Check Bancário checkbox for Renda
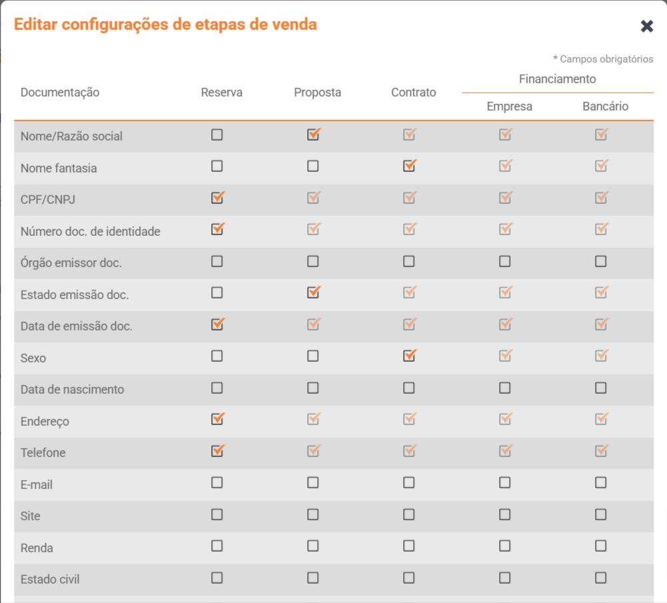Screen dimensions: 667x603 pos(601,546)
